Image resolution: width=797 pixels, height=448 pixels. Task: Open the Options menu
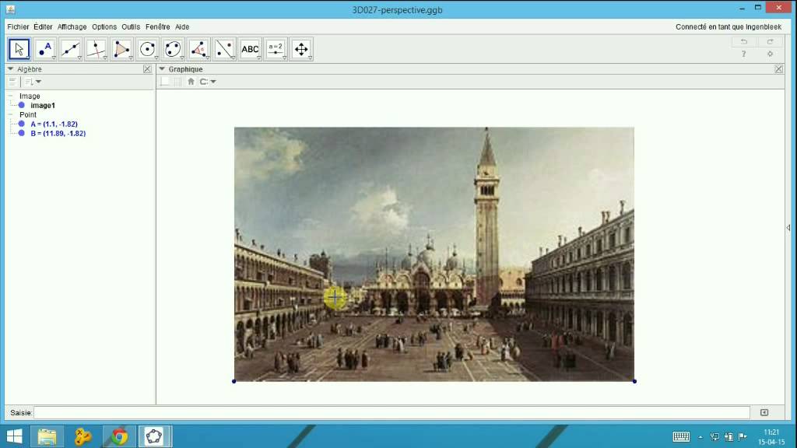tap(104, 27)
